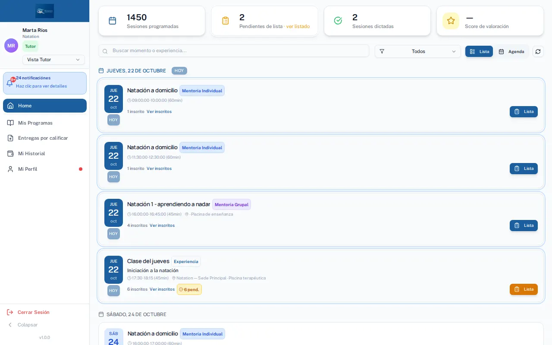Click Ver inscritos for Natación 1 session
The height and width of the screenshot is (345, 552).
[162, 226]
